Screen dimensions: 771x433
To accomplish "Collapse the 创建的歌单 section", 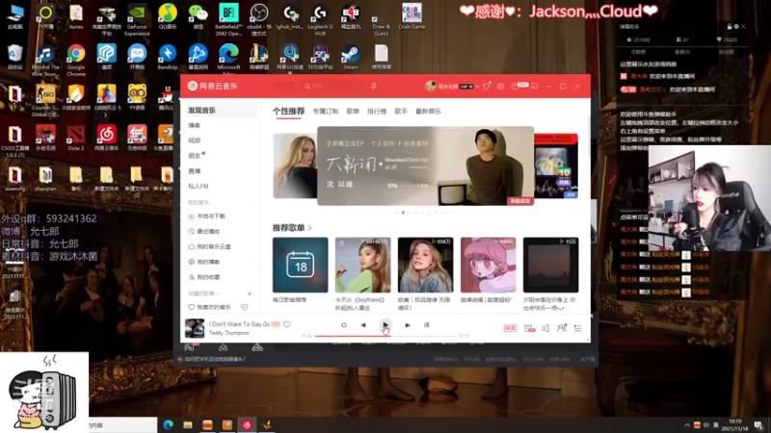I will point(203,293).
